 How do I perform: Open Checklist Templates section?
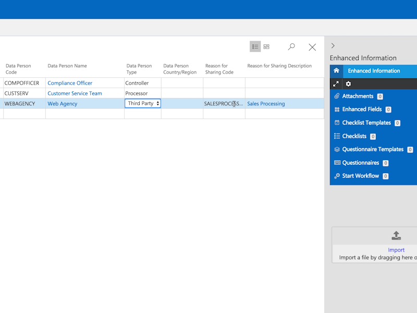click(x=366, y=123)
